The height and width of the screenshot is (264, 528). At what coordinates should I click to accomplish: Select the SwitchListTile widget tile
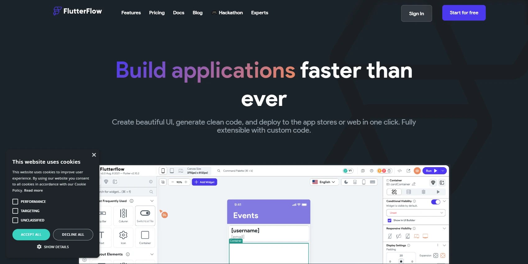coord(145,215)
